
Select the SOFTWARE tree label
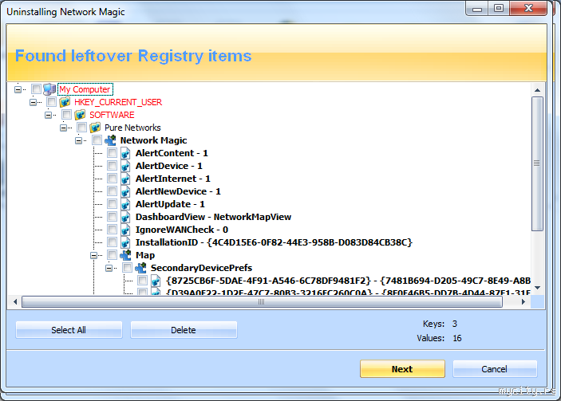(x=112, y=115)
